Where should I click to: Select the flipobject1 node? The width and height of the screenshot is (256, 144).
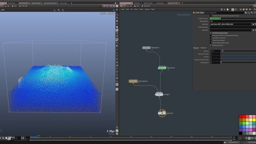[146, 48]
